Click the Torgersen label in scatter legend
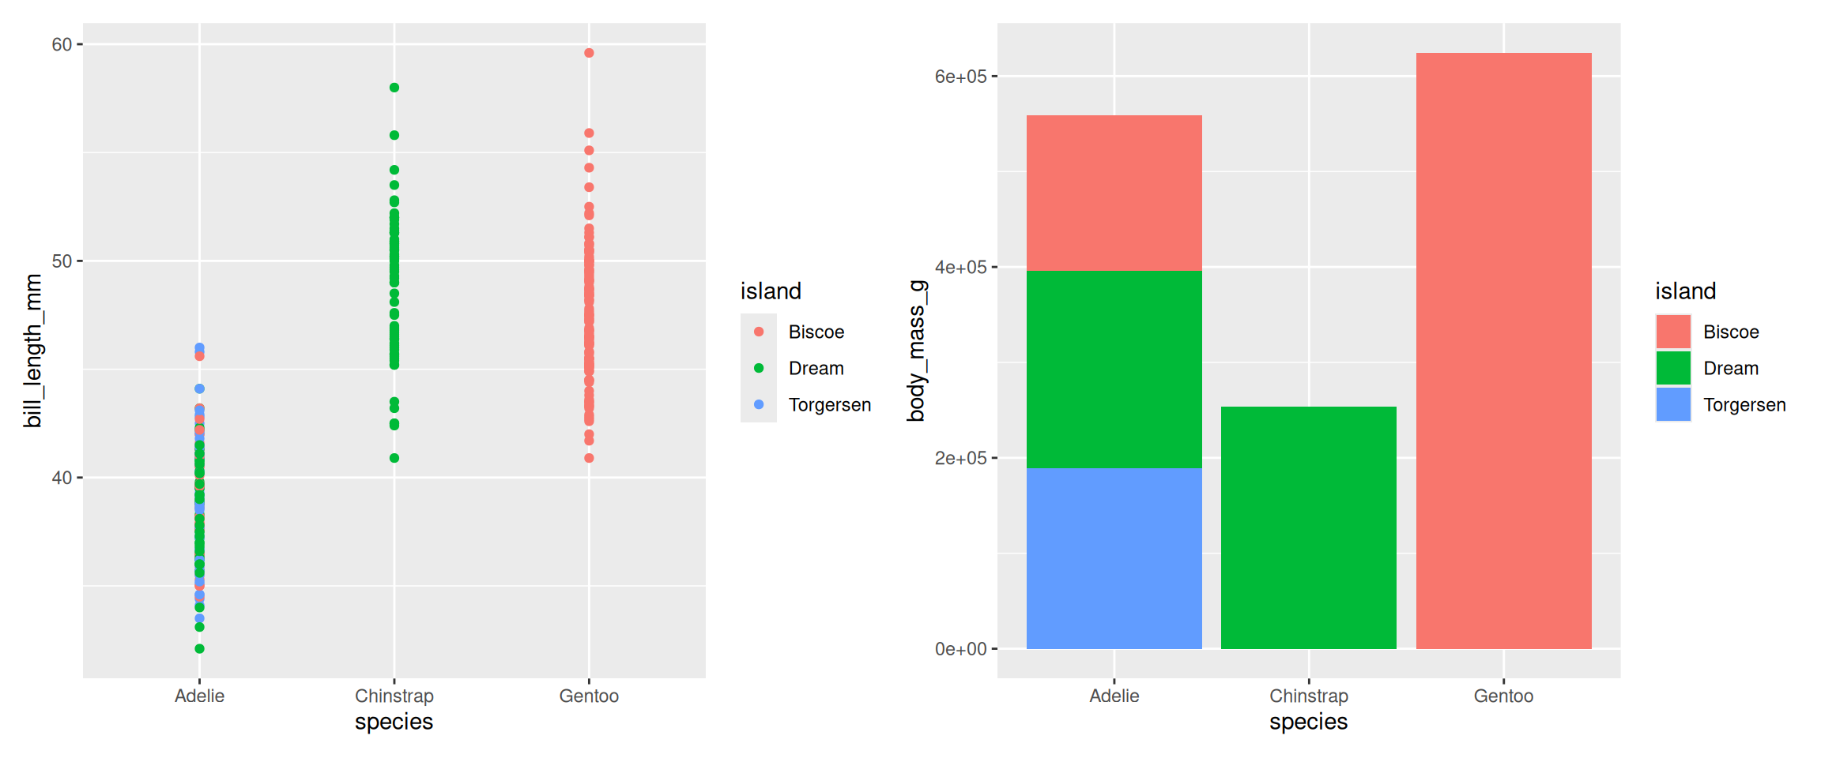This screenshot has width=1821, height=758. [829, 404]
